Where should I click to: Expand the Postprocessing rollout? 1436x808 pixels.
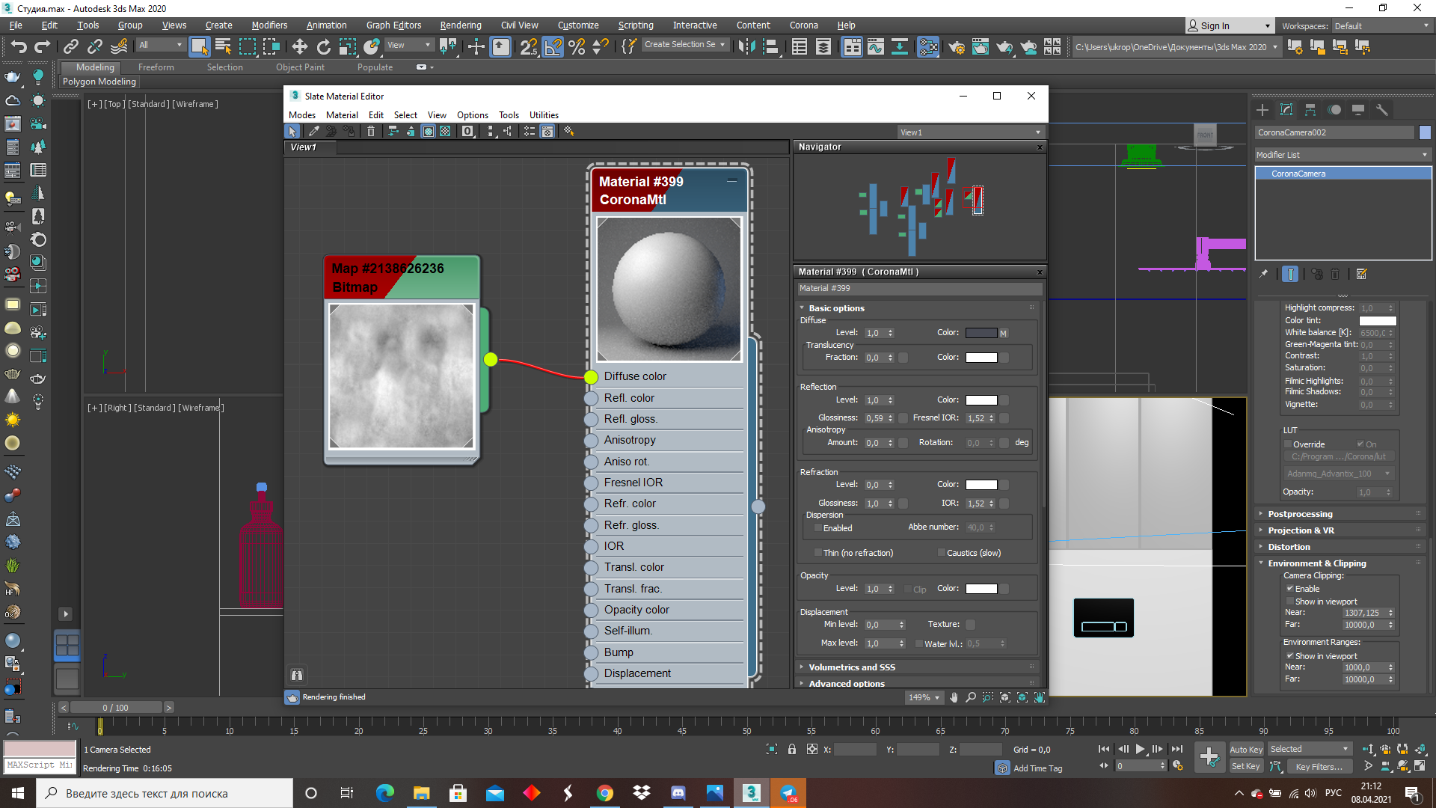point(1300,514)
